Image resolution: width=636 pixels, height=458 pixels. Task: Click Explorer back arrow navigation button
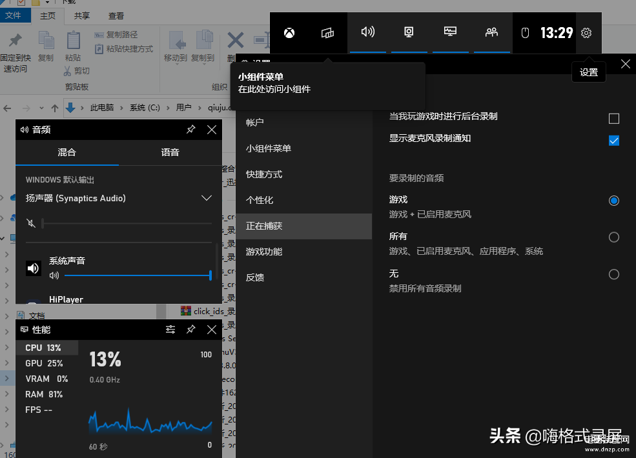7,108
